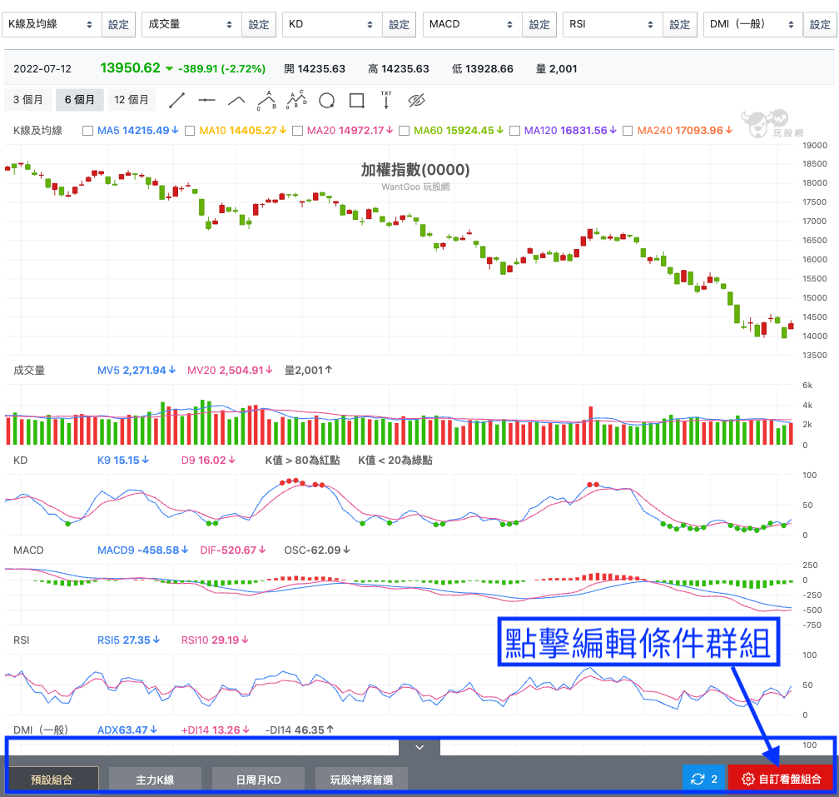Select the ABCD wave pattern tool

pyautogui.click(x=296, y=101)
